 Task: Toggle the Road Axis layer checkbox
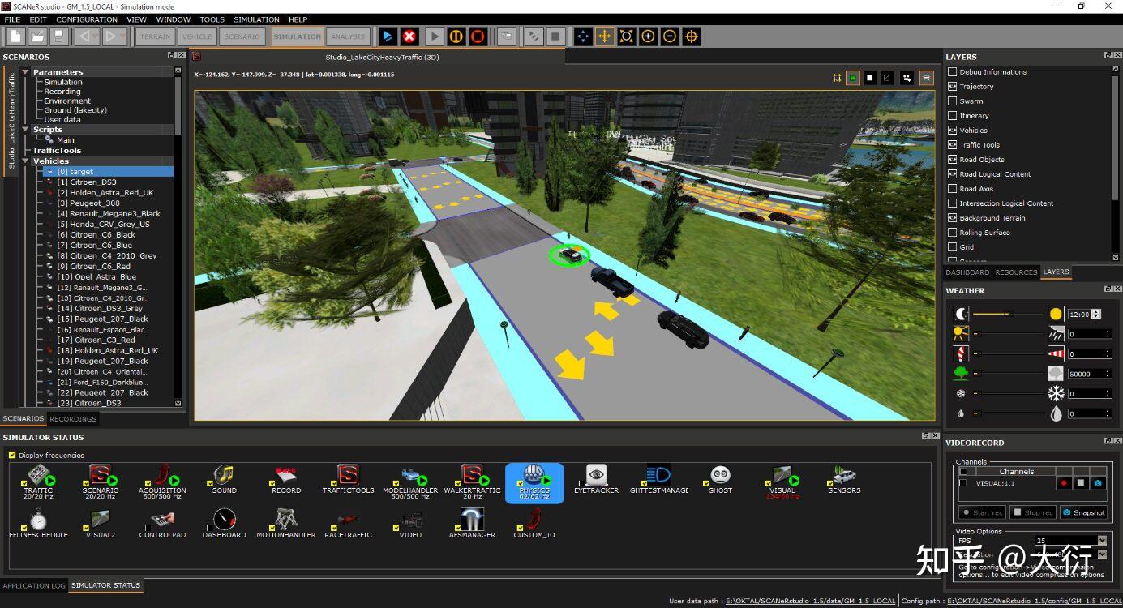953,189
